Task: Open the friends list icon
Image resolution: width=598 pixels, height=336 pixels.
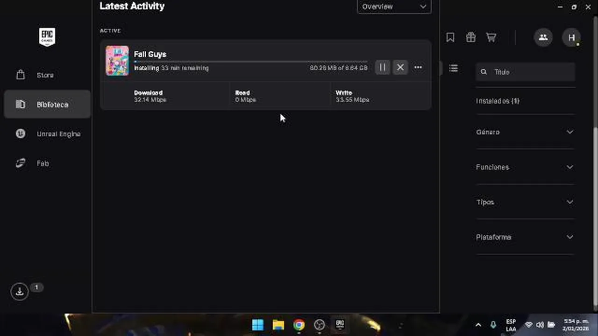Action: 543,37
